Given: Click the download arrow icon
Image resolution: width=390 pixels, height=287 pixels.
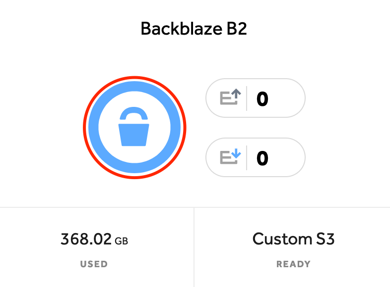Looking at the screenshot, I should [x=231, y=156].
